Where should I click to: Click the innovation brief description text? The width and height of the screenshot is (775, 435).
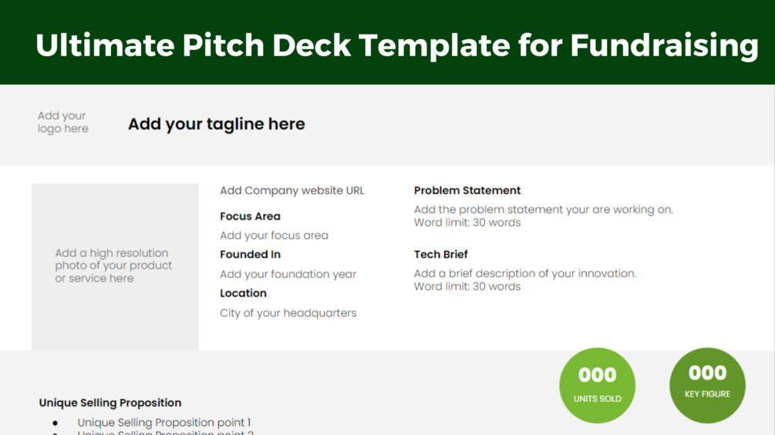tap(524, 279)
